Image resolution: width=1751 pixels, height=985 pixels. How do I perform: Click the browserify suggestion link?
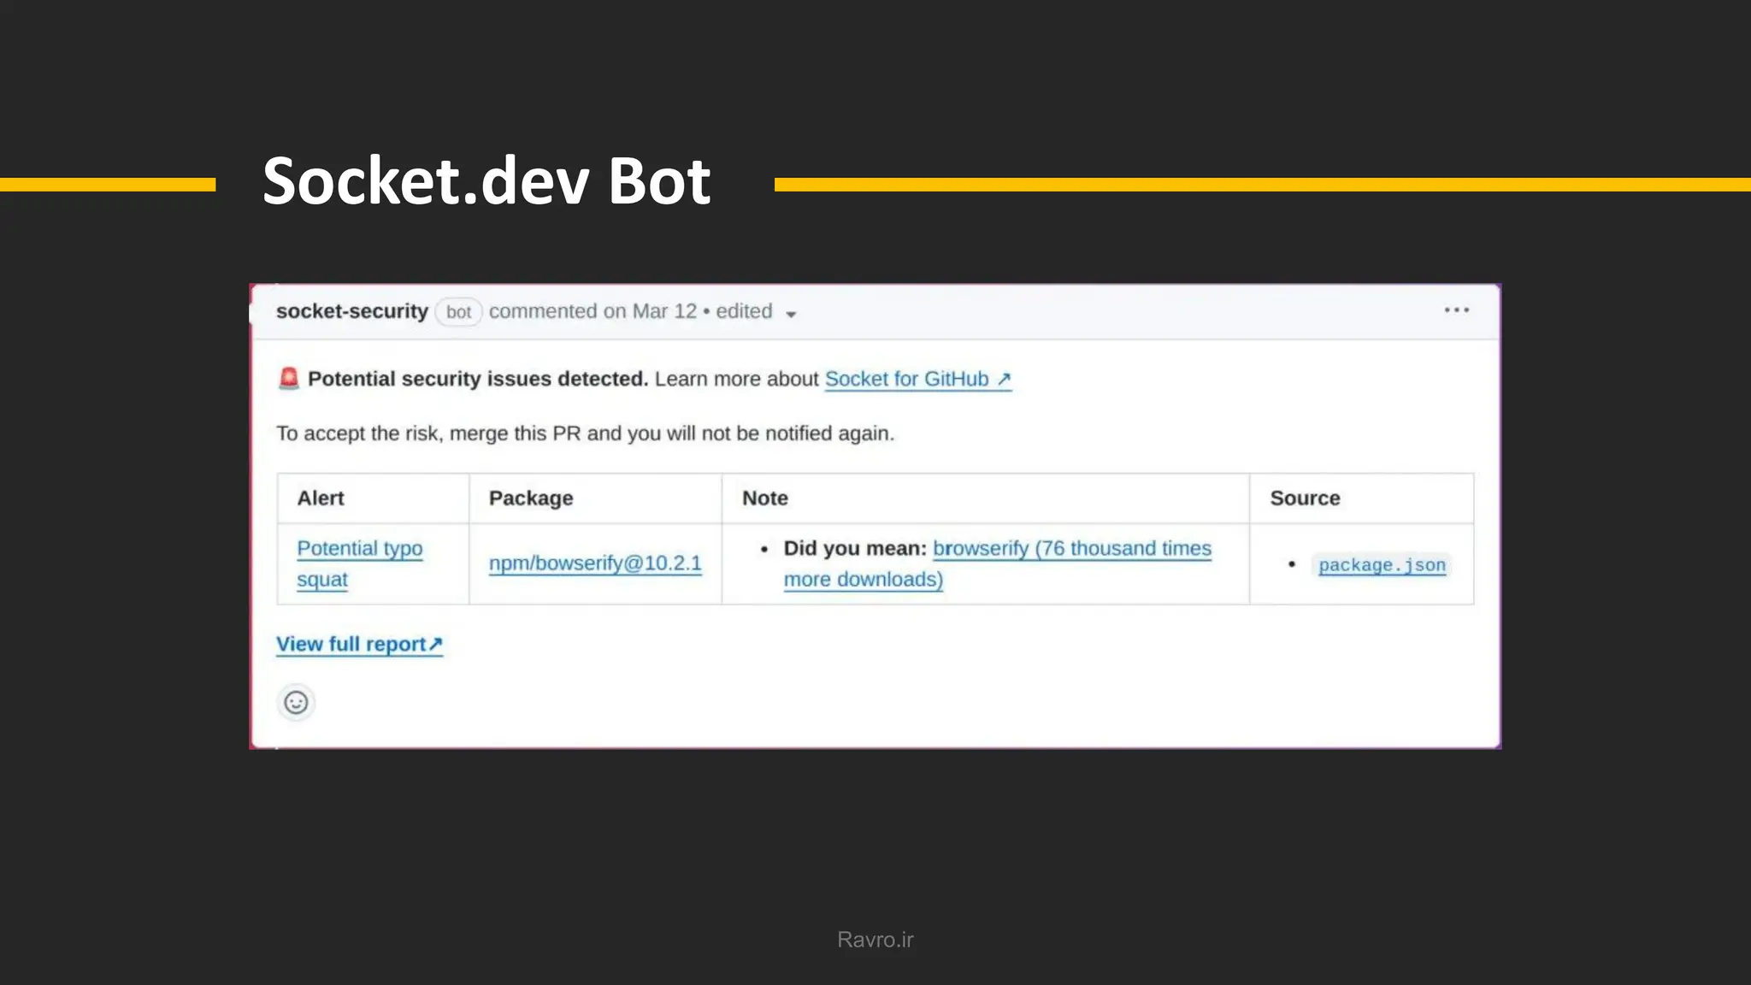(1071, 549)
